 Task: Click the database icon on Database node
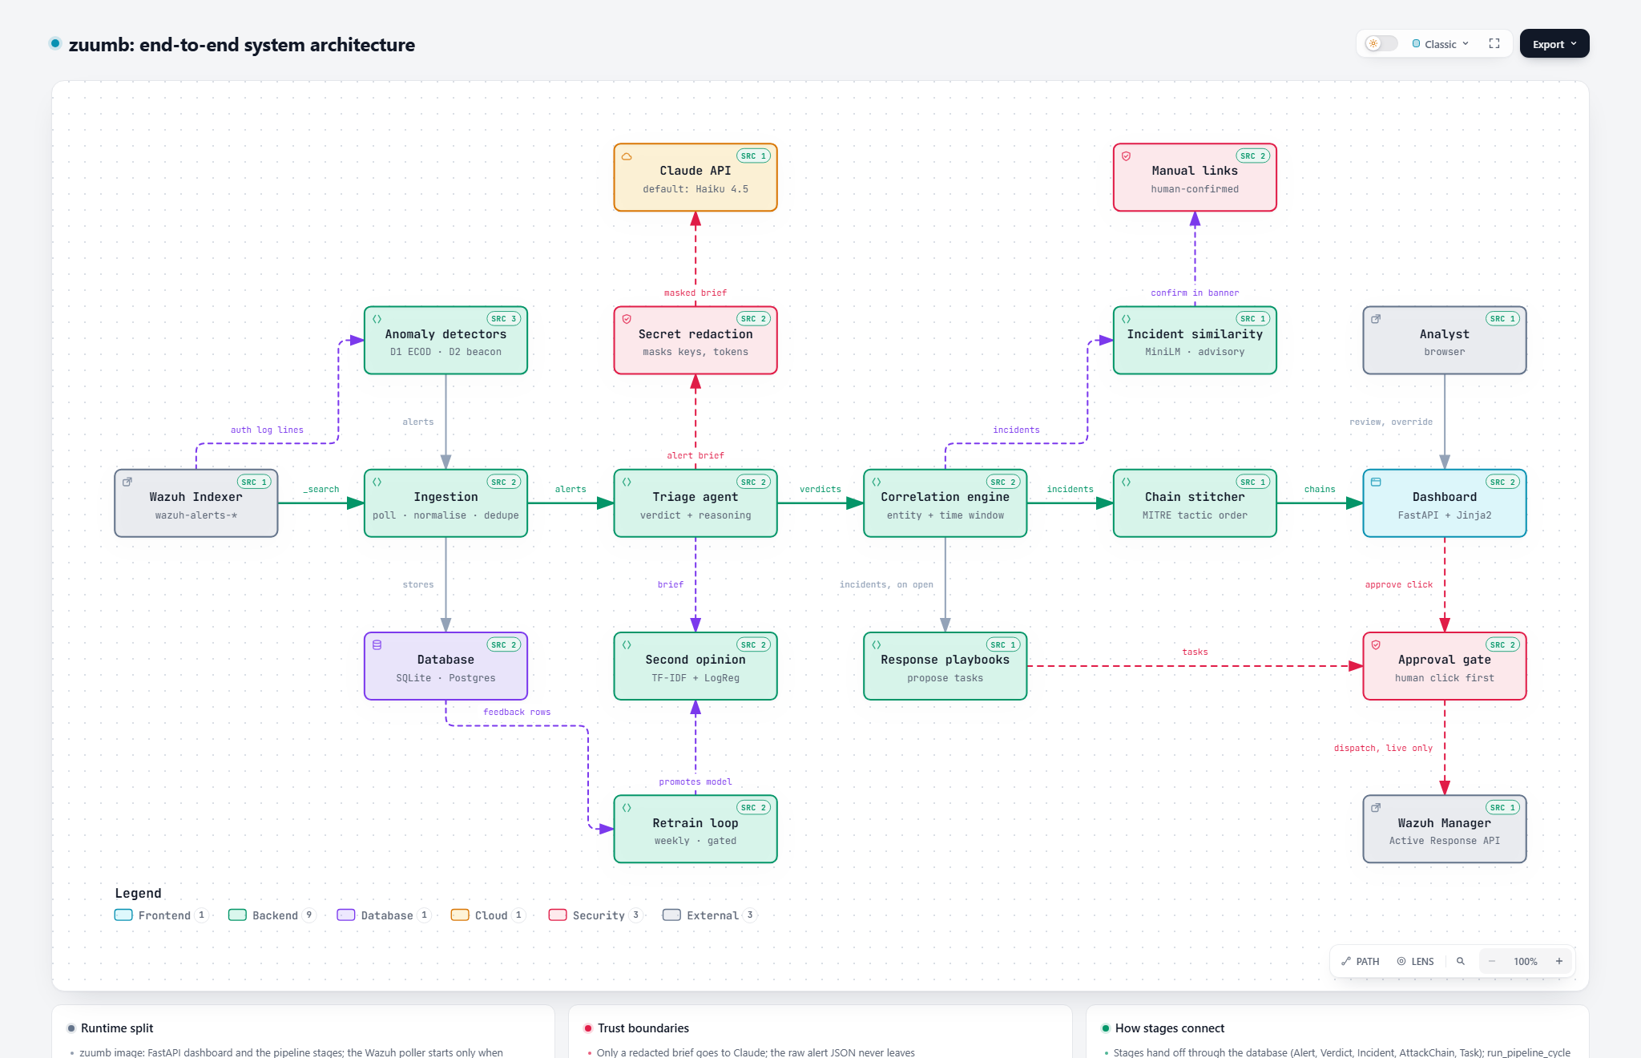point(377,644)
